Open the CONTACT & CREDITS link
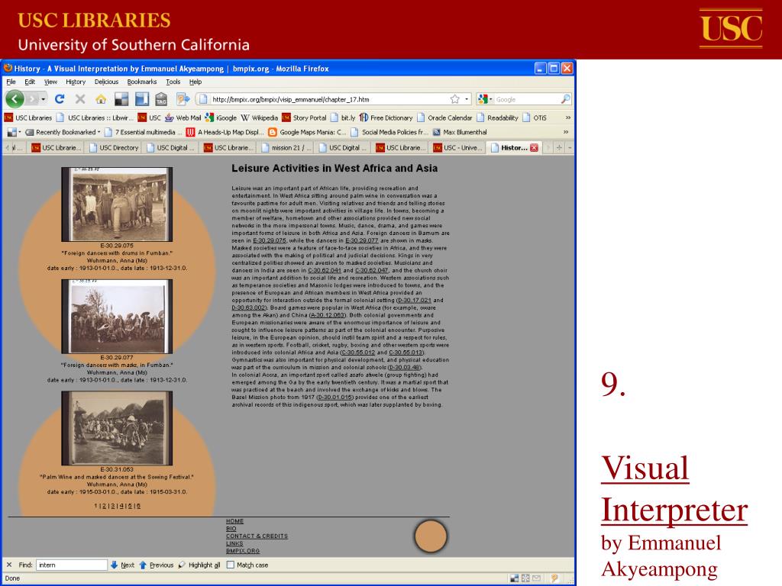Image resolution: width=782 pixels, height=586 pixels. click(x=257, y=536)
